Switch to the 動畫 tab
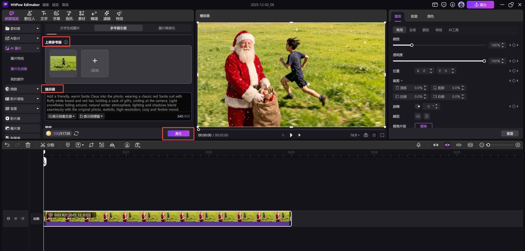 click(414, 16)
